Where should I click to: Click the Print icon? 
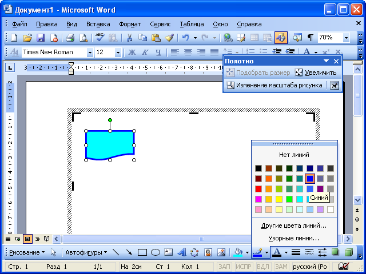coord(70,38)
